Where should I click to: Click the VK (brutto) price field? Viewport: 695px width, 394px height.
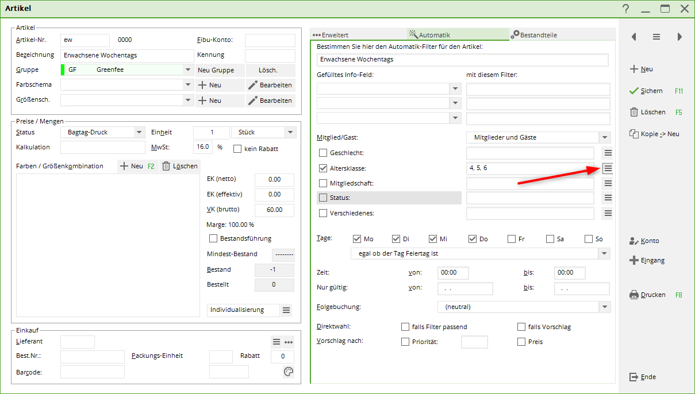274,210
